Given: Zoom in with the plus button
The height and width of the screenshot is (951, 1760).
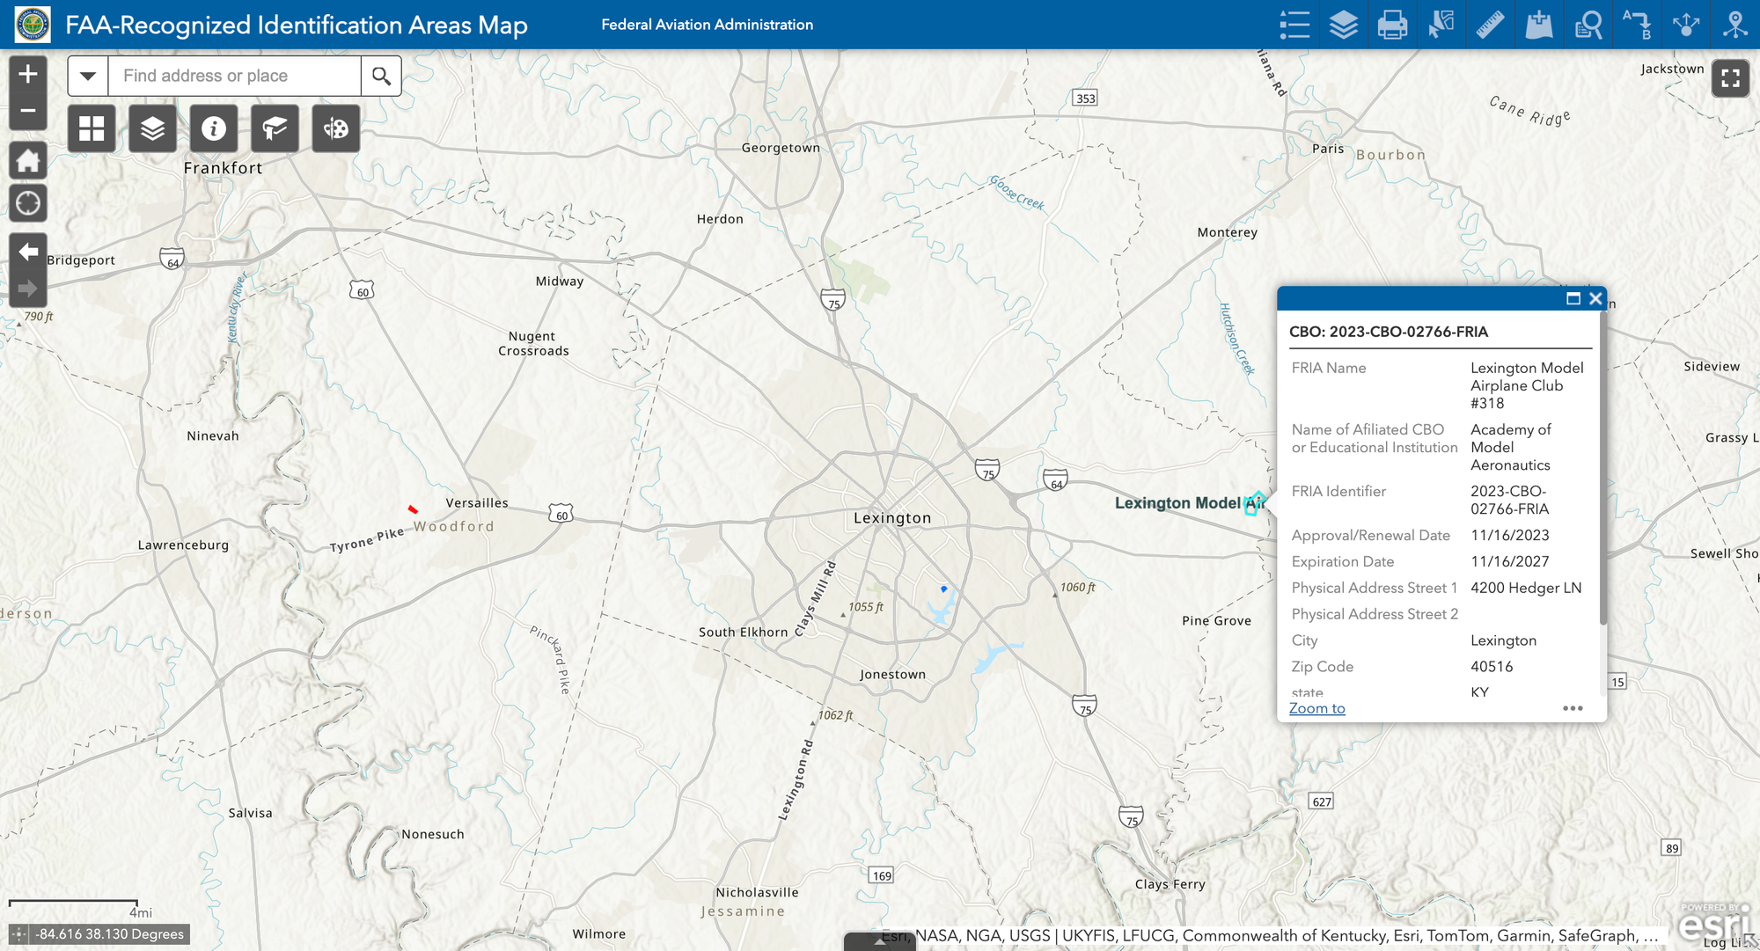Looking at the screenshot, I should 28,74.
